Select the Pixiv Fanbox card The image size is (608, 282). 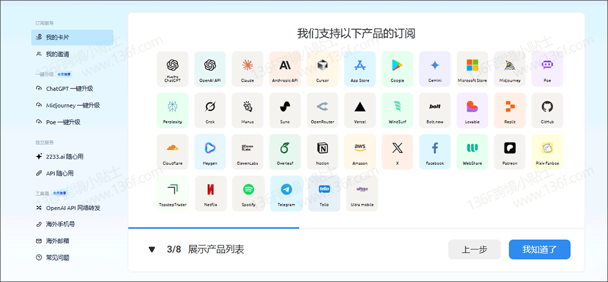tap(547, 151)
